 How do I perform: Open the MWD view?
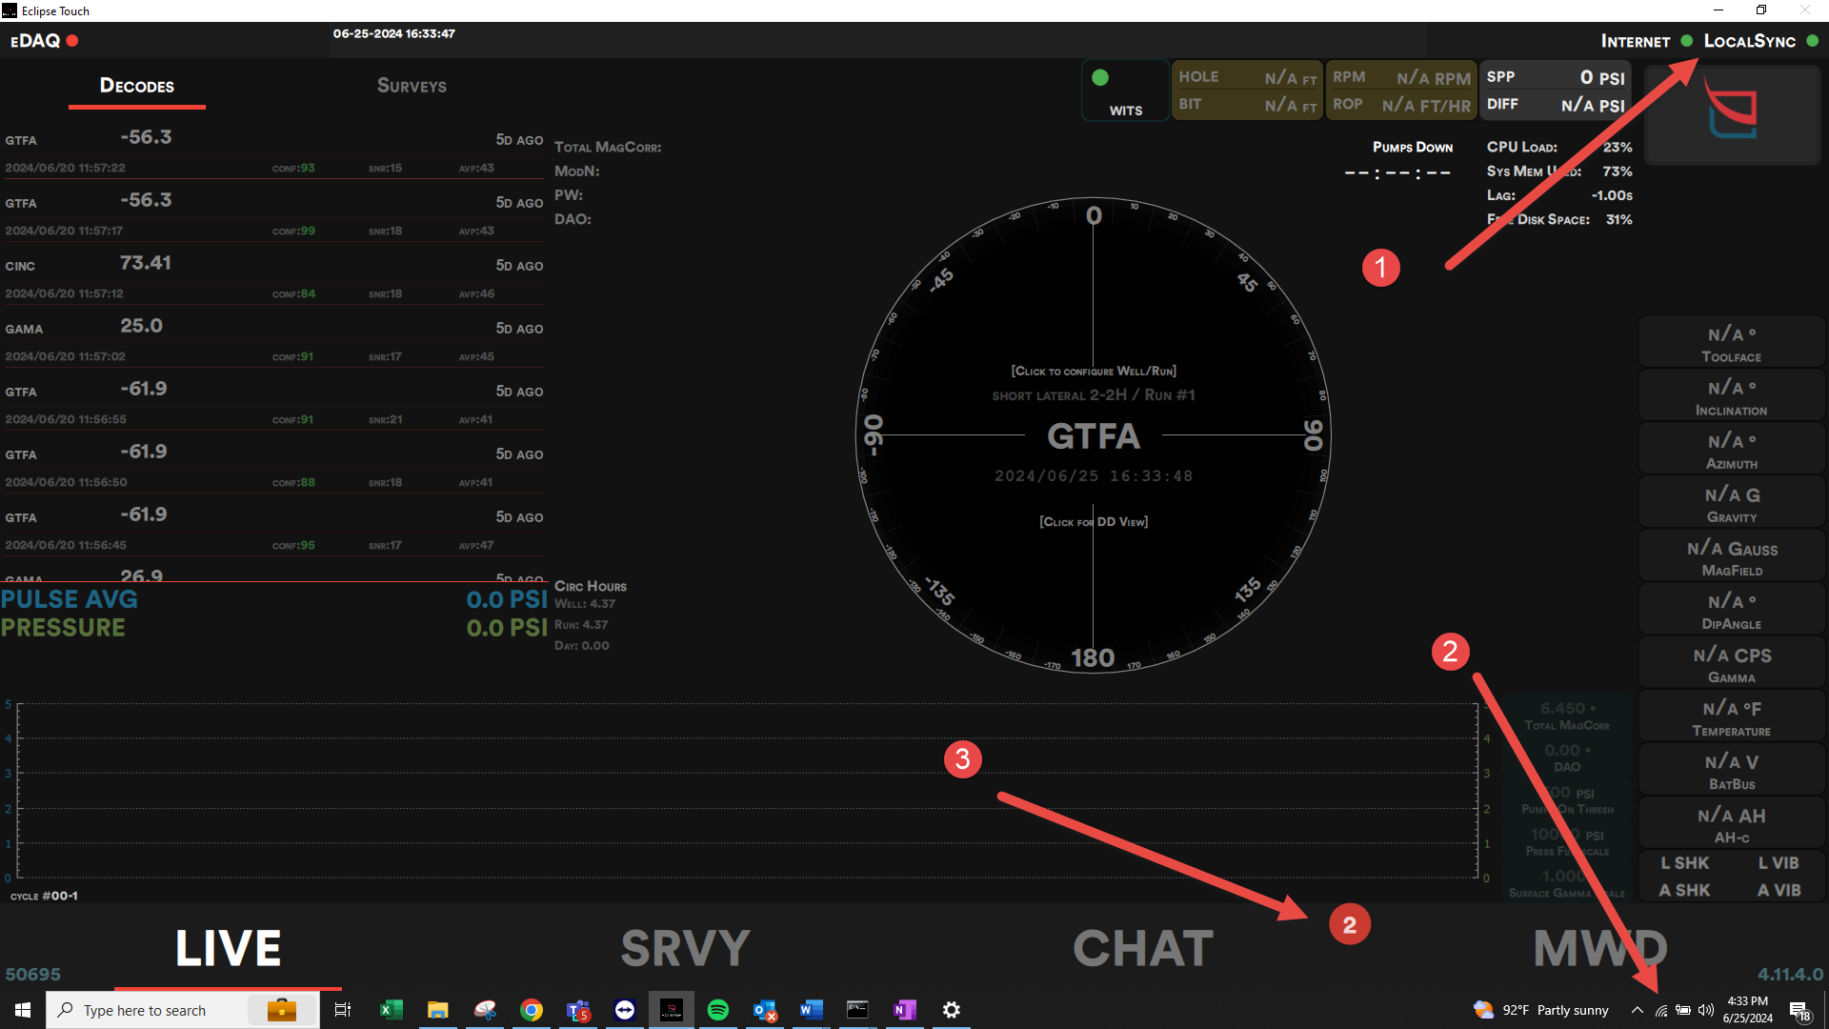[x=1600, y=949]
